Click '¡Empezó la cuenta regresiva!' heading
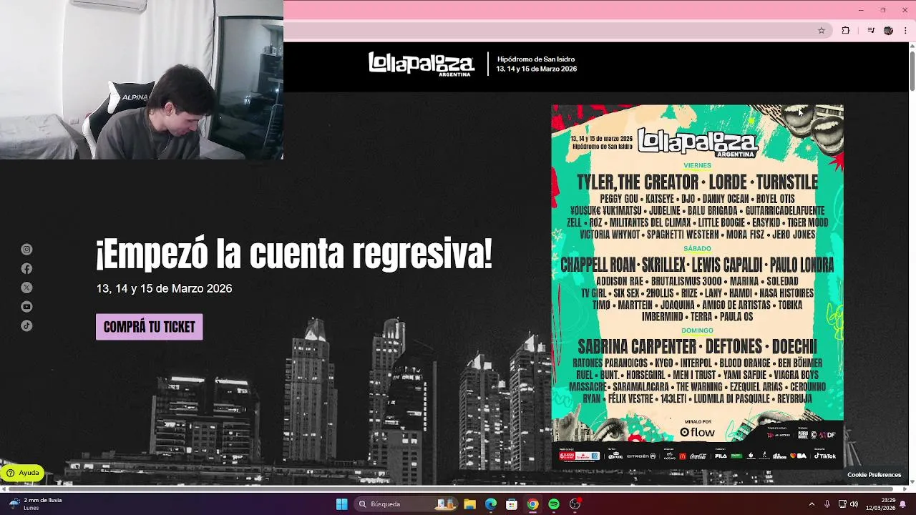 294,254
